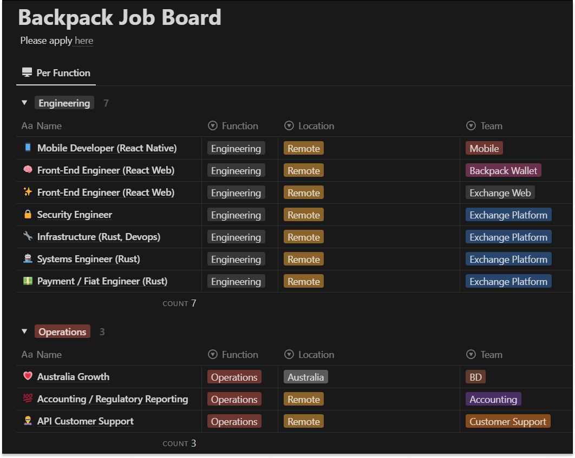Image resolution: width=575 pixels, height=458 pixels.
Task: Click the 100 icon beside Accounting / Regulatory Reporting
Action: coord(28,399)
